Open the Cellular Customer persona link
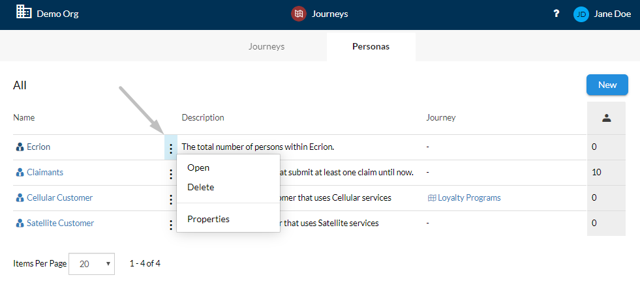The image size is (640, 288). 59,197
